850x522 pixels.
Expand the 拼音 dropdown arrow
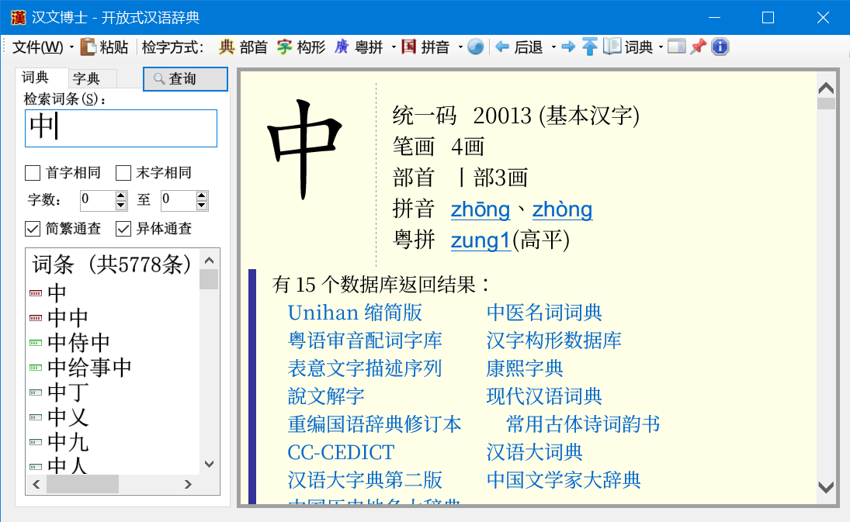pyautogui.click(x=460, y=47)
